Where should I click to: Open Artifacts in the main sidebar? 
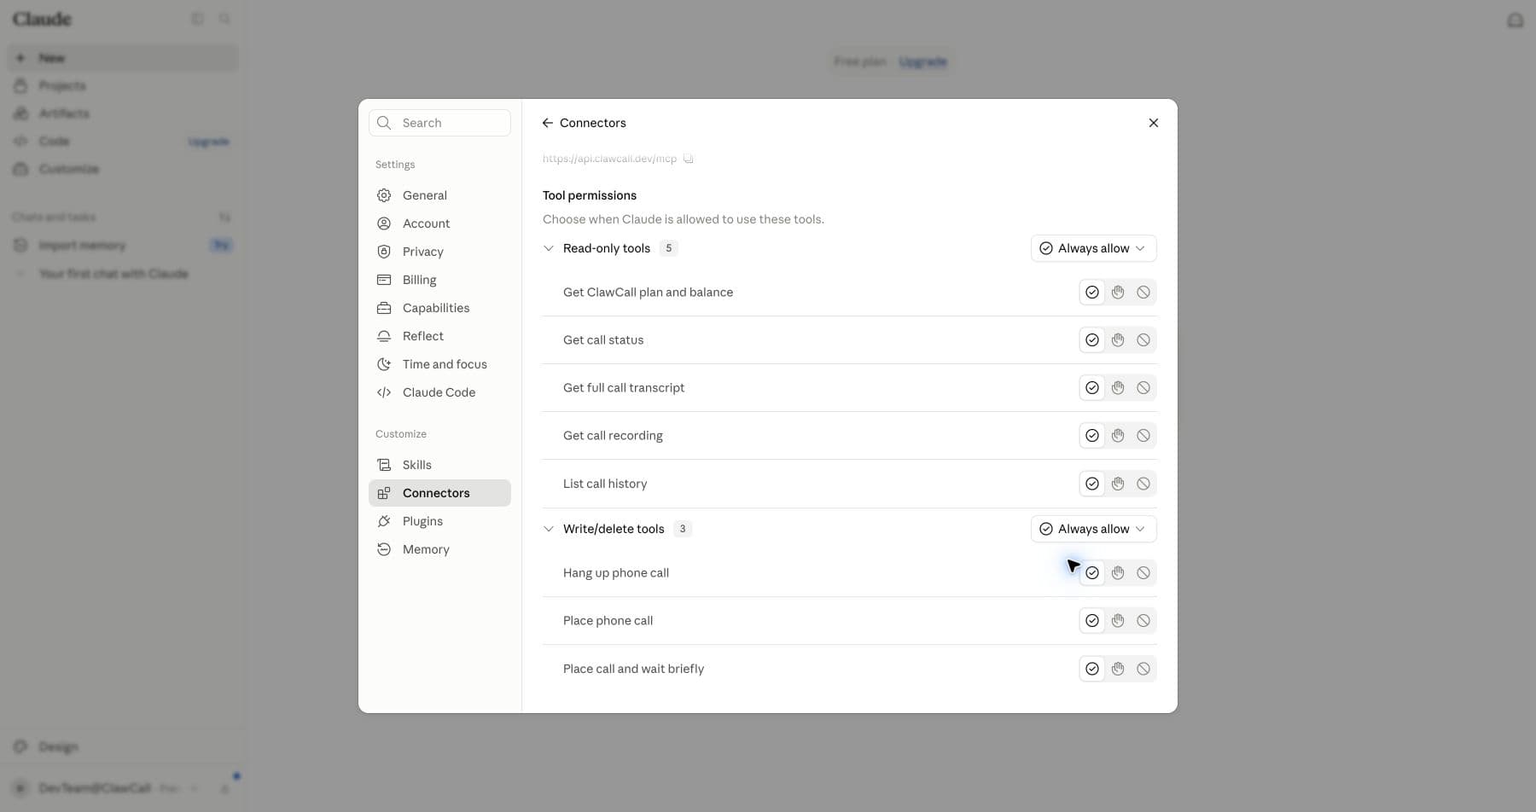pos(123,113)
